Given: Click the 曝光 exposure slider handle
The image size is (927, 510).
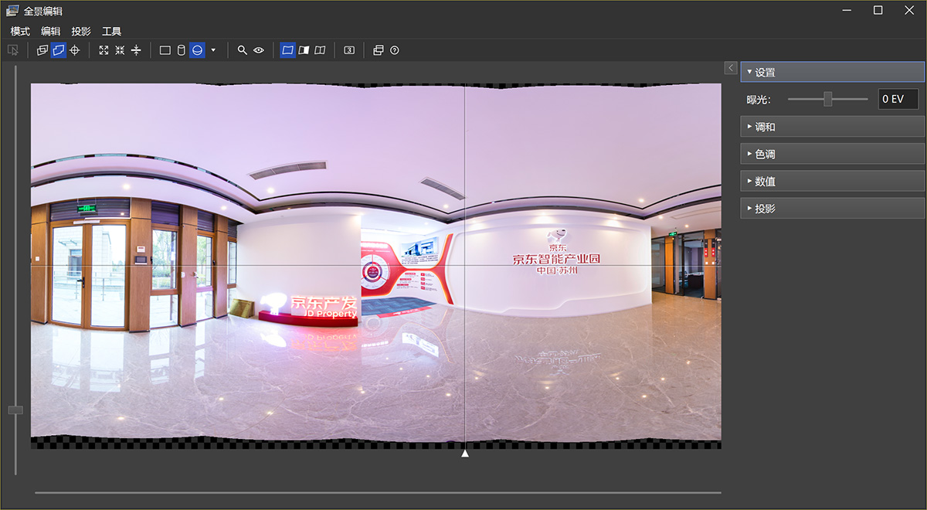Looking at the screenshot, I should click(x=828, y=99).
